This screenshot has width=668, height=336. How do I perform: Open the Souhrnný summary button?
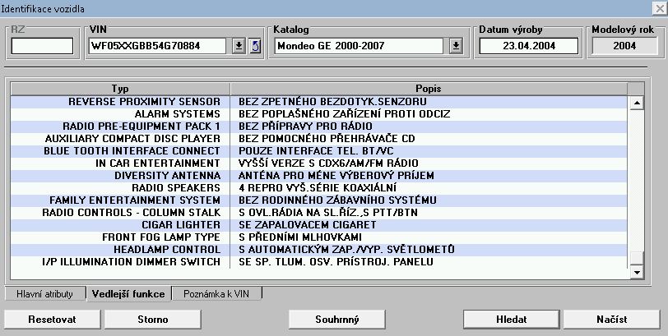(x=337, y=319)
